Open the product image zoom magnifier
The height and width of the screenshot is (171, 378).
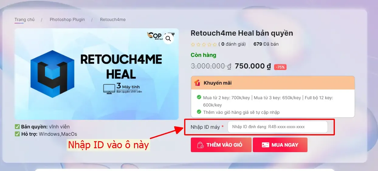(x=169, y=39)
